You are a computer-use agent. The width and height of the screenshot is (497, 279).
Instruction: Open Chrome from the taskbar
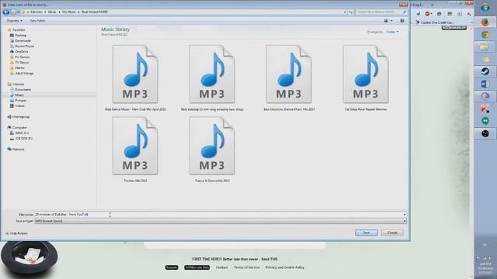[x=485, y=34]
